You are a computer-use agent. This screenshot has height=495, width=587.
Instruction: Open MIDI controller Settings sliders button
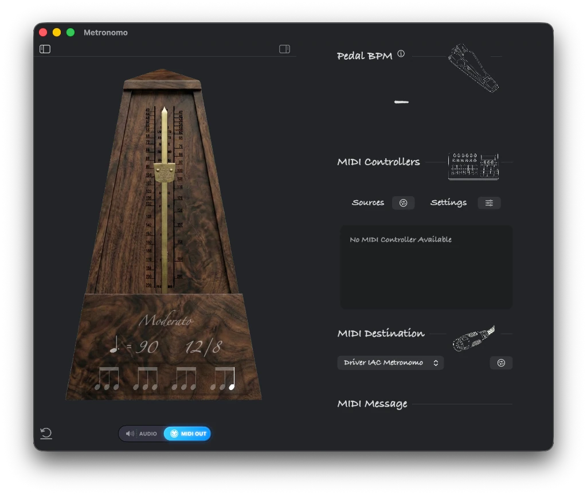click(490, 202)
